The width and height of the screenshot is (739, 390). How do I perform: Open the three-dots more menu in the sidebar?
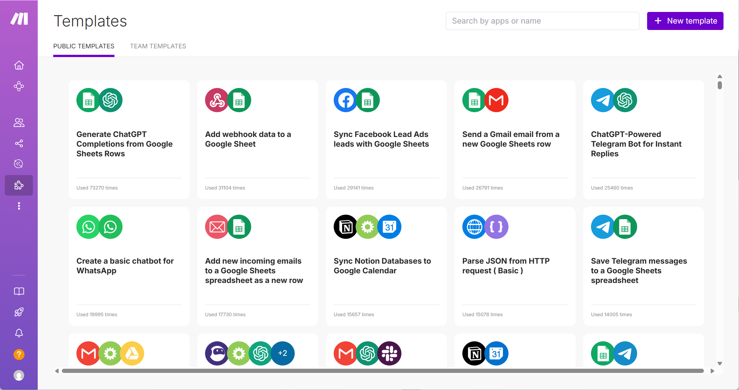point(19,206)
